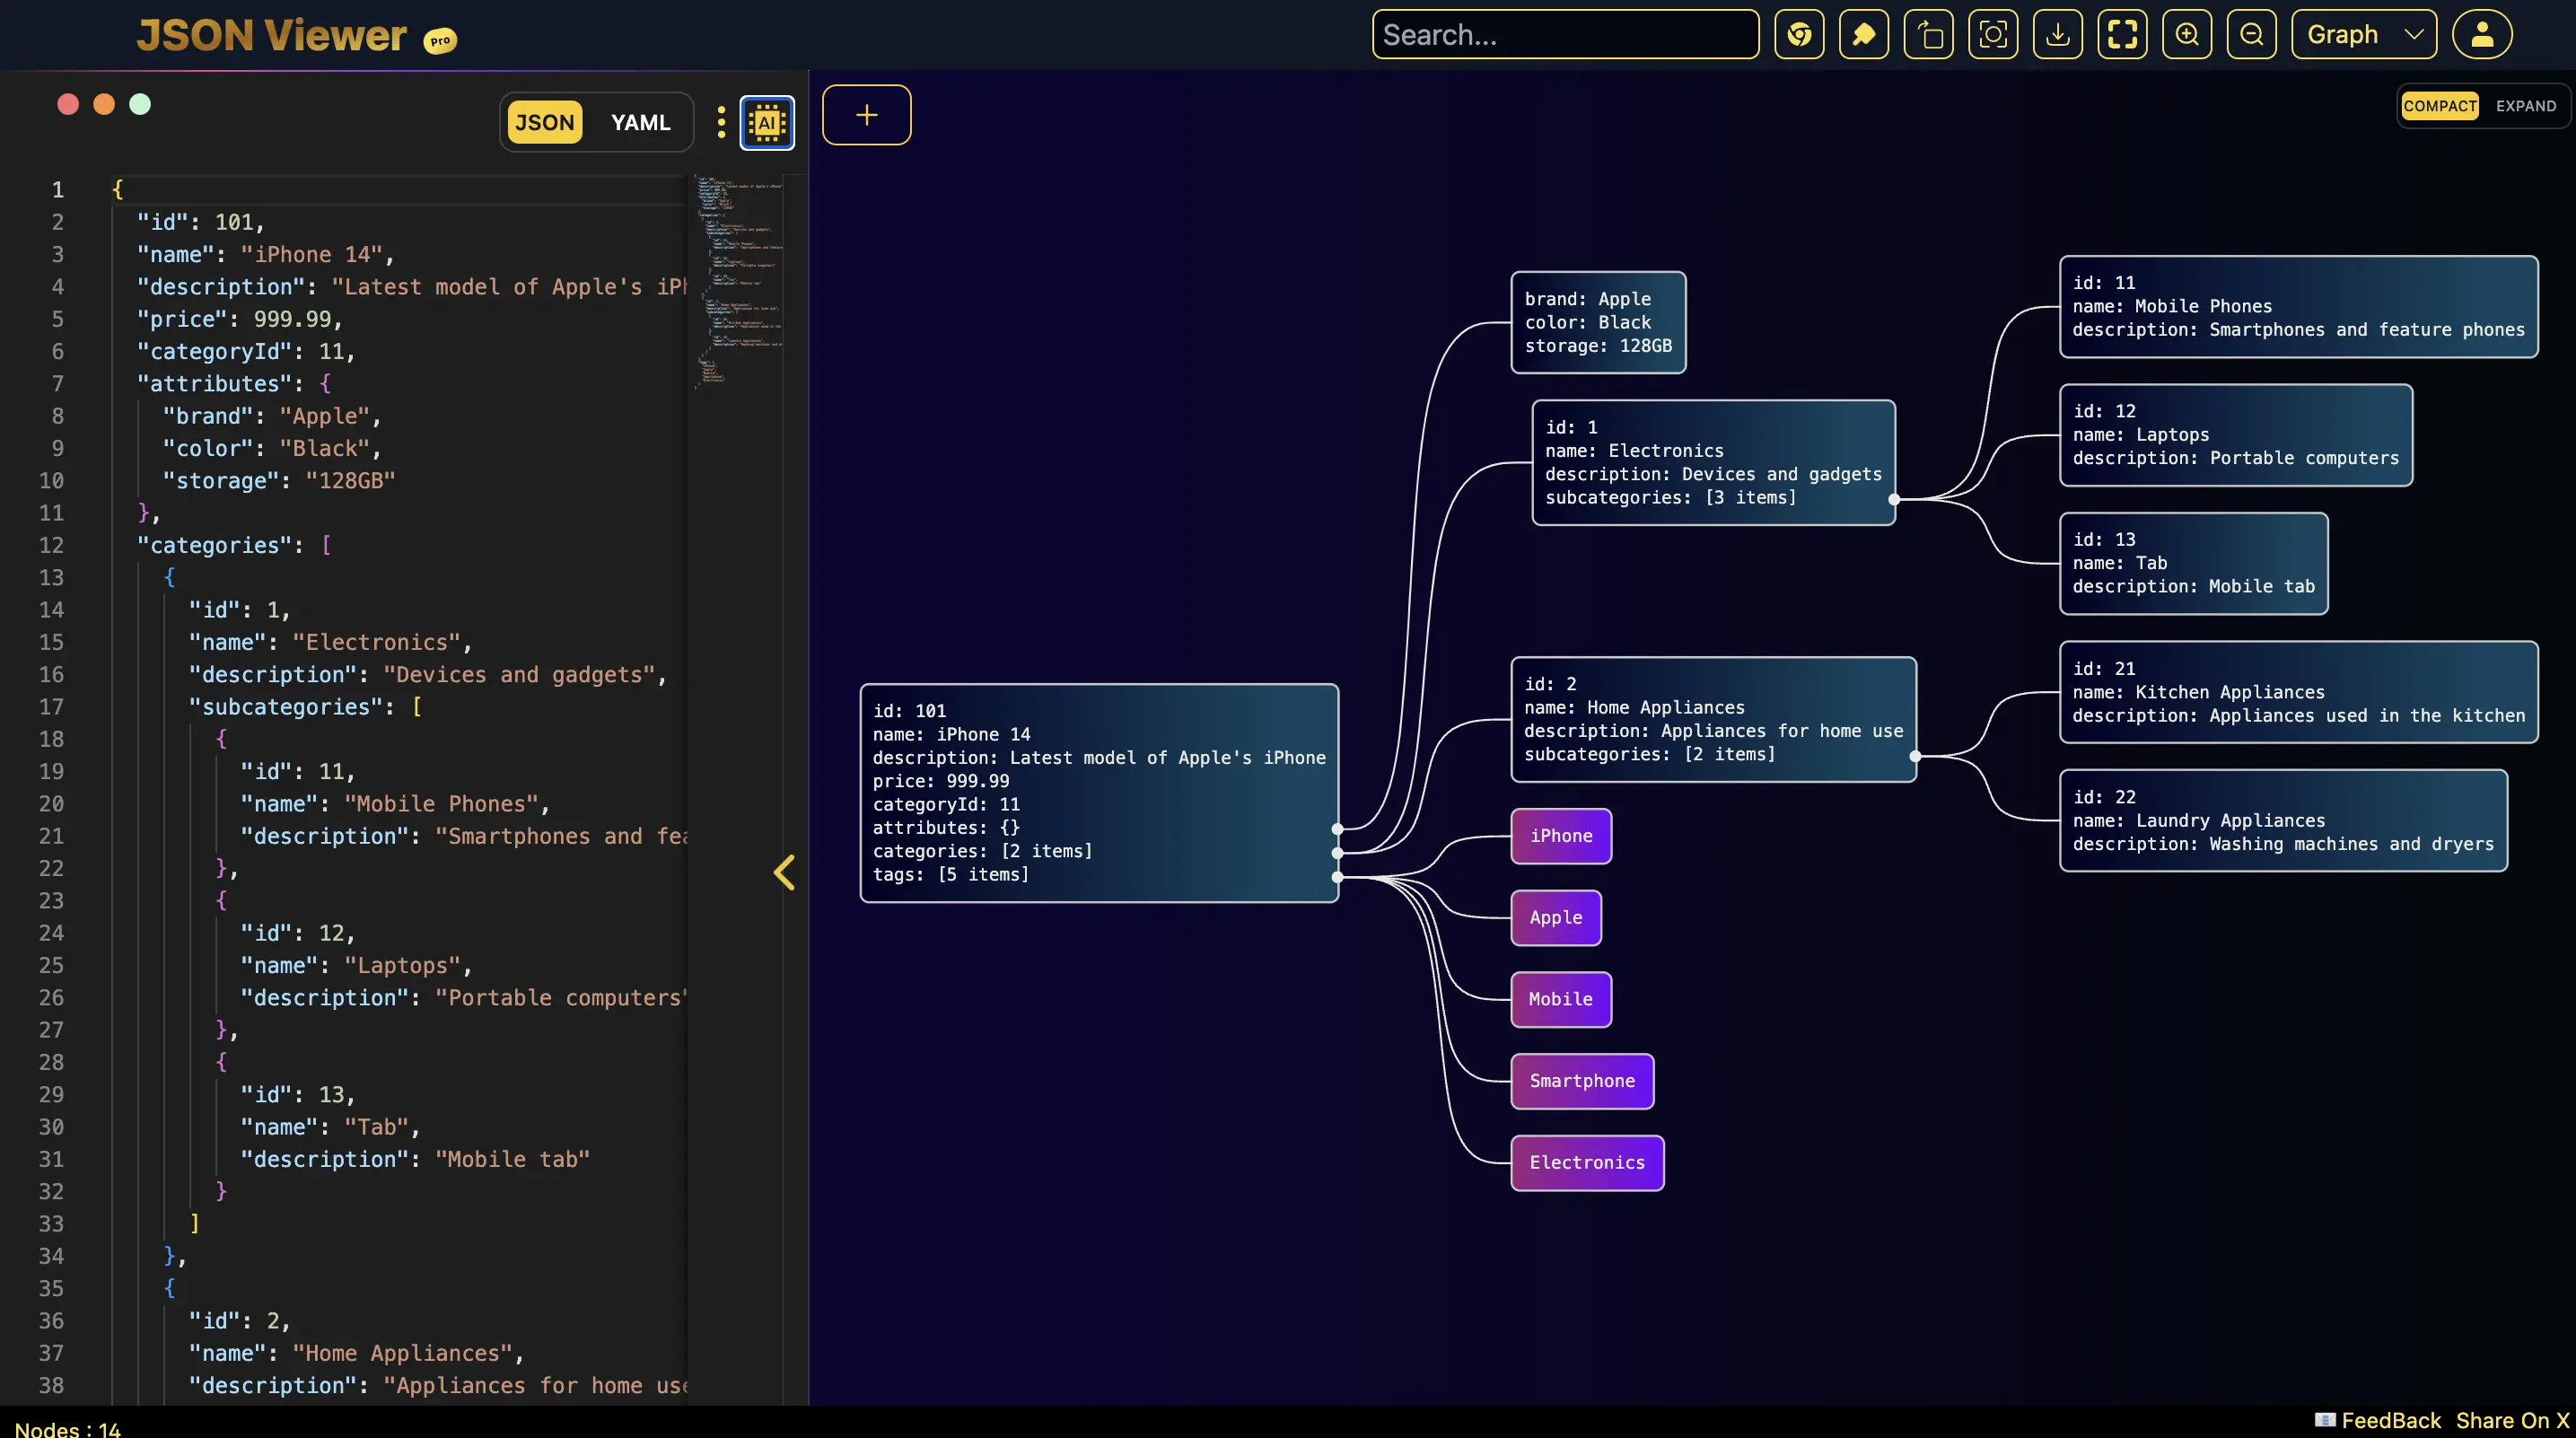Enter fullscreen mode
This screenshot has height=1438, width=2576.
pos(2122,34)
